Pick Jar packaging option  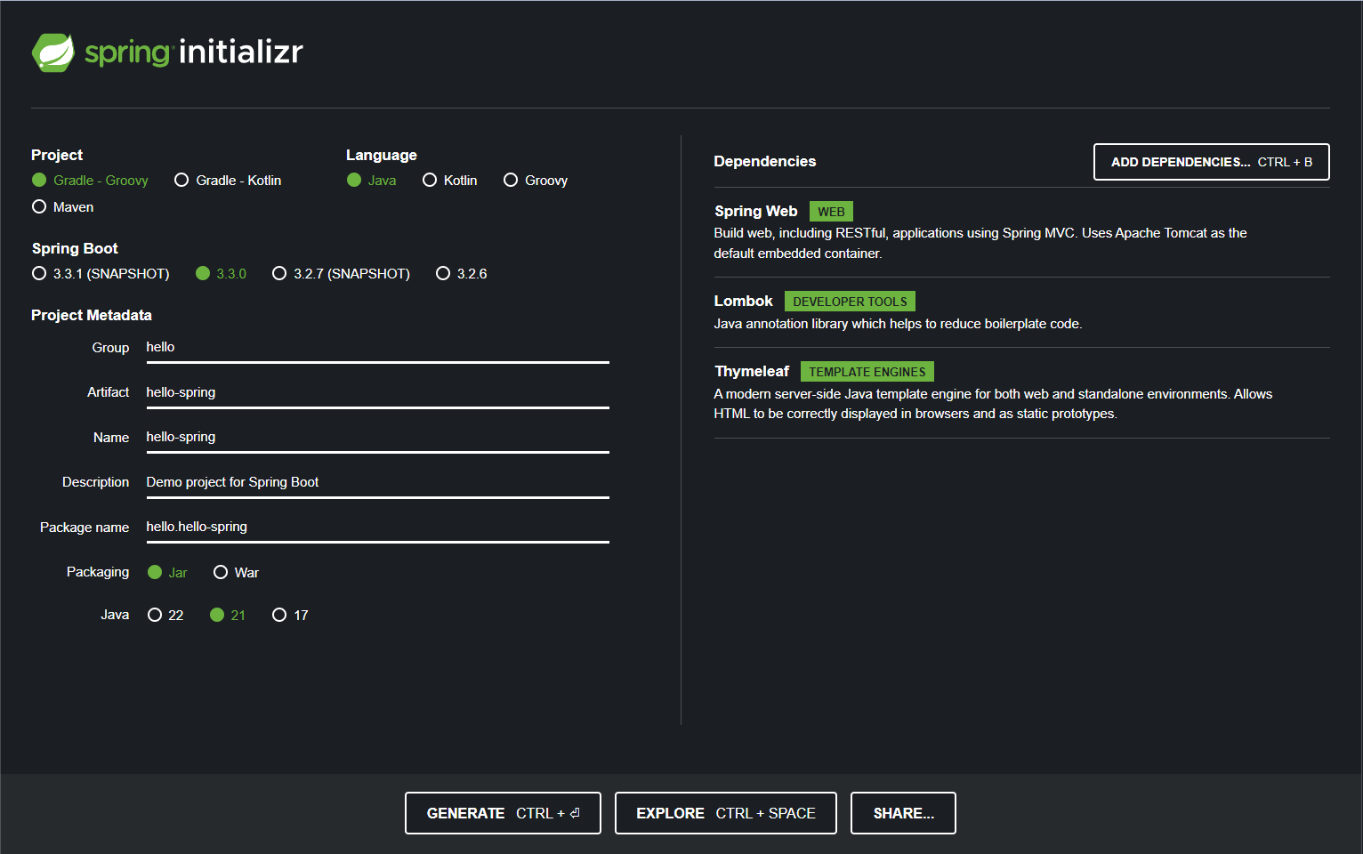coord(167,573)
